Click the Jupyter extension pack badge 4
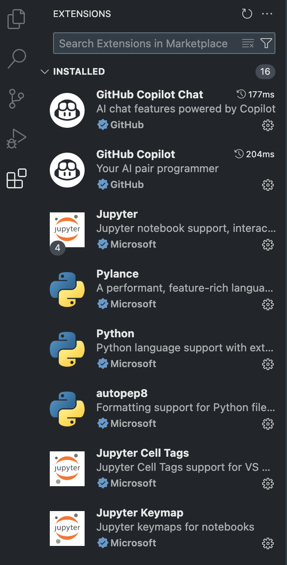 coord(58,248)
